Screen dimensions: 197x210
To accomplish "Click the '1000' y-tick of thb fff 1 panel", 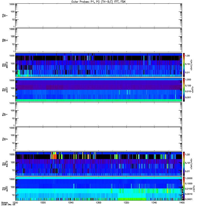I will [x=12, y=4].
